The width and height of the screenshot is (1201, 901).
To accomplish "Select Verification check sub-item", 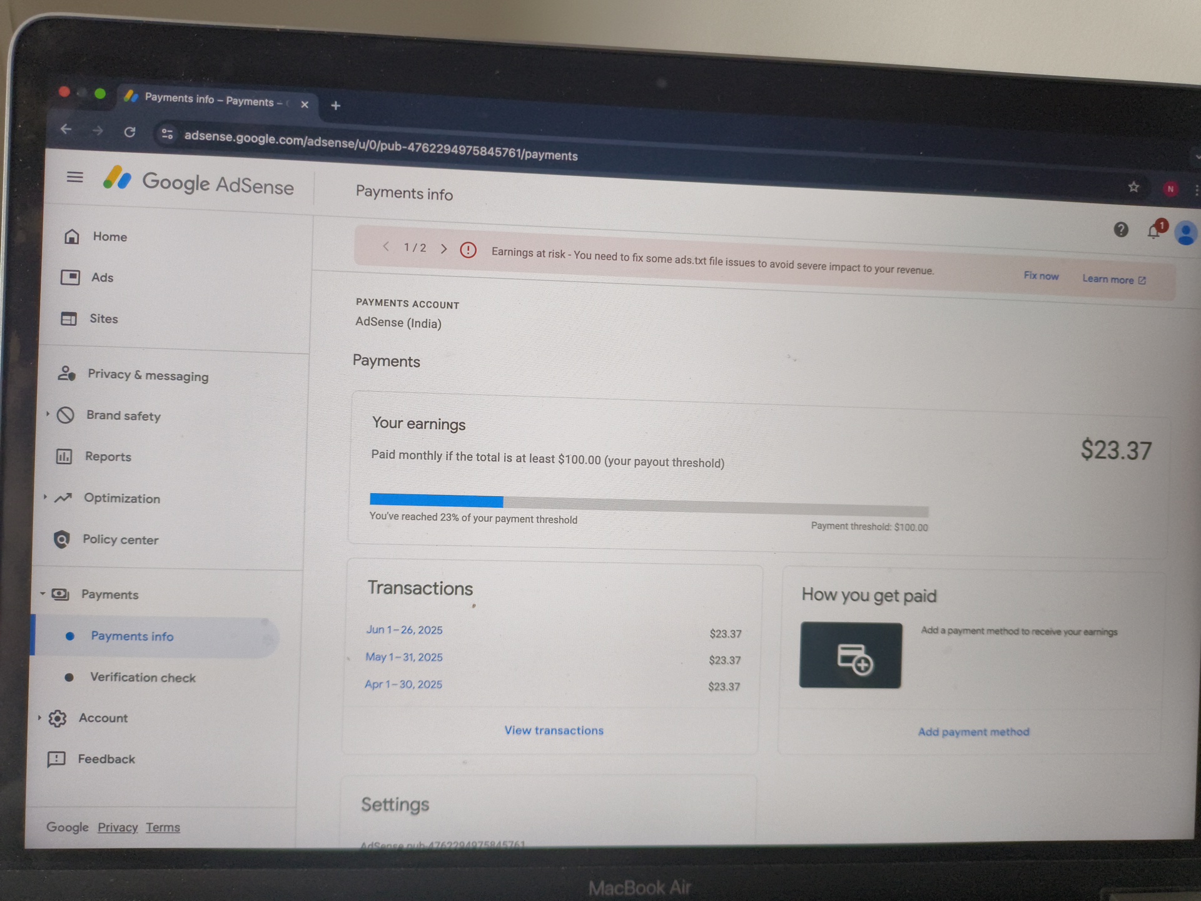I will coord(143,678).
